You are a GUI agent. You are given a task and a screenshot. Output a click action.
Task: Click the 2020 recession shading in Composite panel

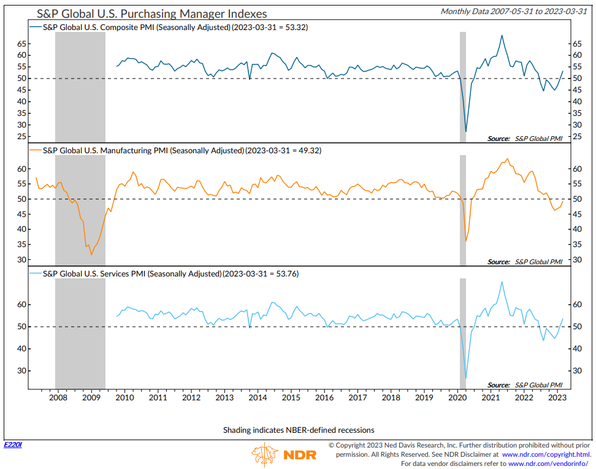point(462,87)
